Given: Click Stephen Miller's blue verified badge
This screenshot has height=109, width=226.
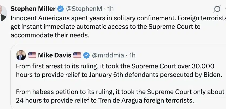Looking at the screenshot, I should point(61,9).
